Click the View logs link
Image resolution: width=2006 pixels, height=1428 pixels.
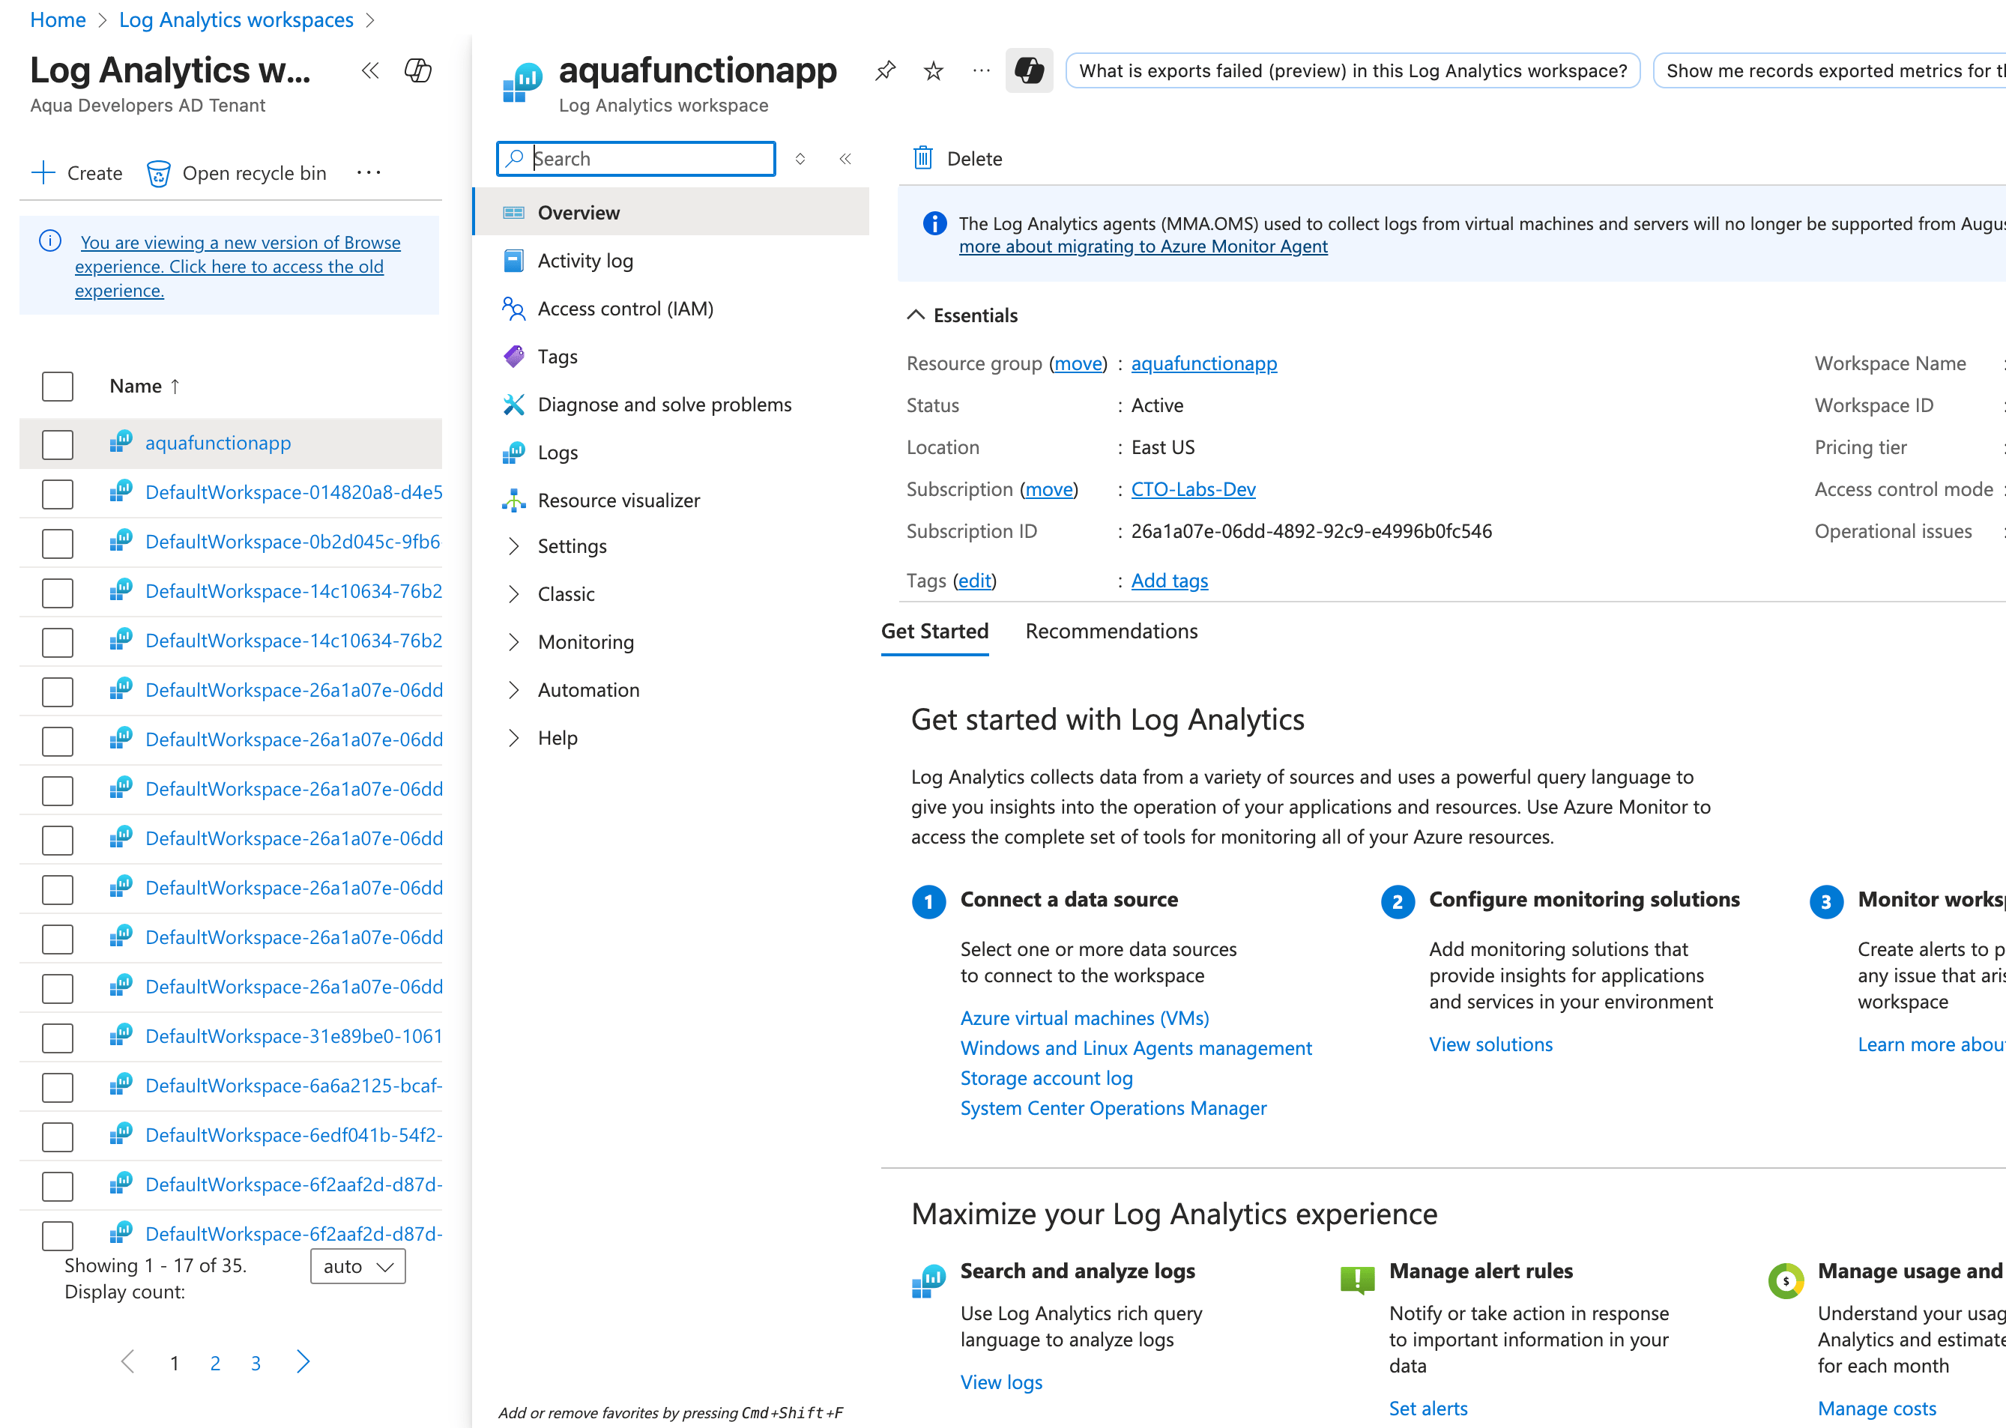click(1001, 1382)
